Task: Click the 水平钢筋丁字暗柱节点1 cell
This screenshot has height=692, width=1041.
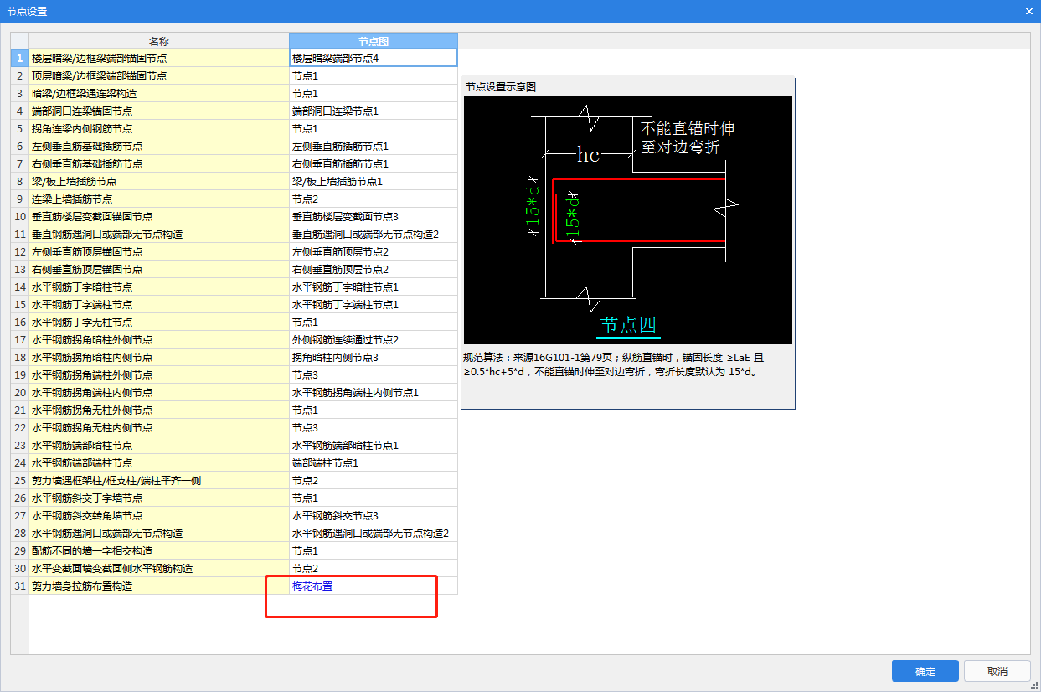Action: pos(374,287)
